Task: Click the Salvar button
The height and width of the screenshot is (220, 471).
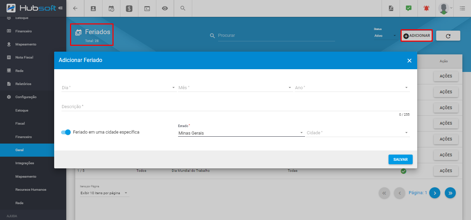Action: [400, 159]
